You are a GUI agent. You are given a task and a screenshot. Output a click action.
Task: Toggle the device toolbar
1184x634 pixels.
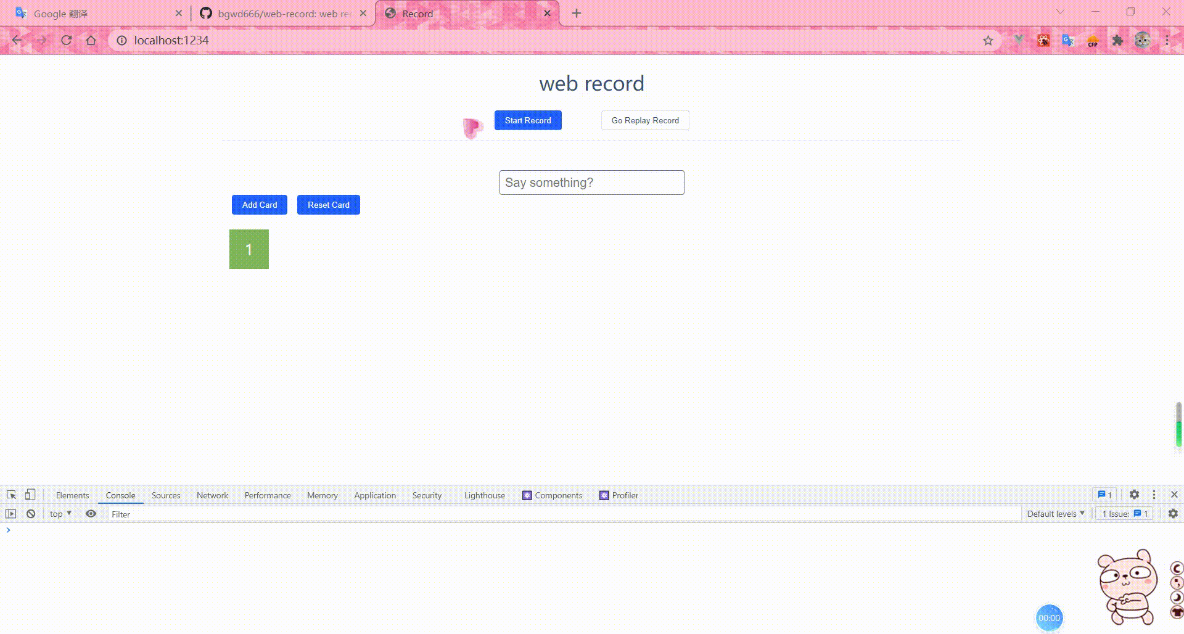[x=30, y=495]
